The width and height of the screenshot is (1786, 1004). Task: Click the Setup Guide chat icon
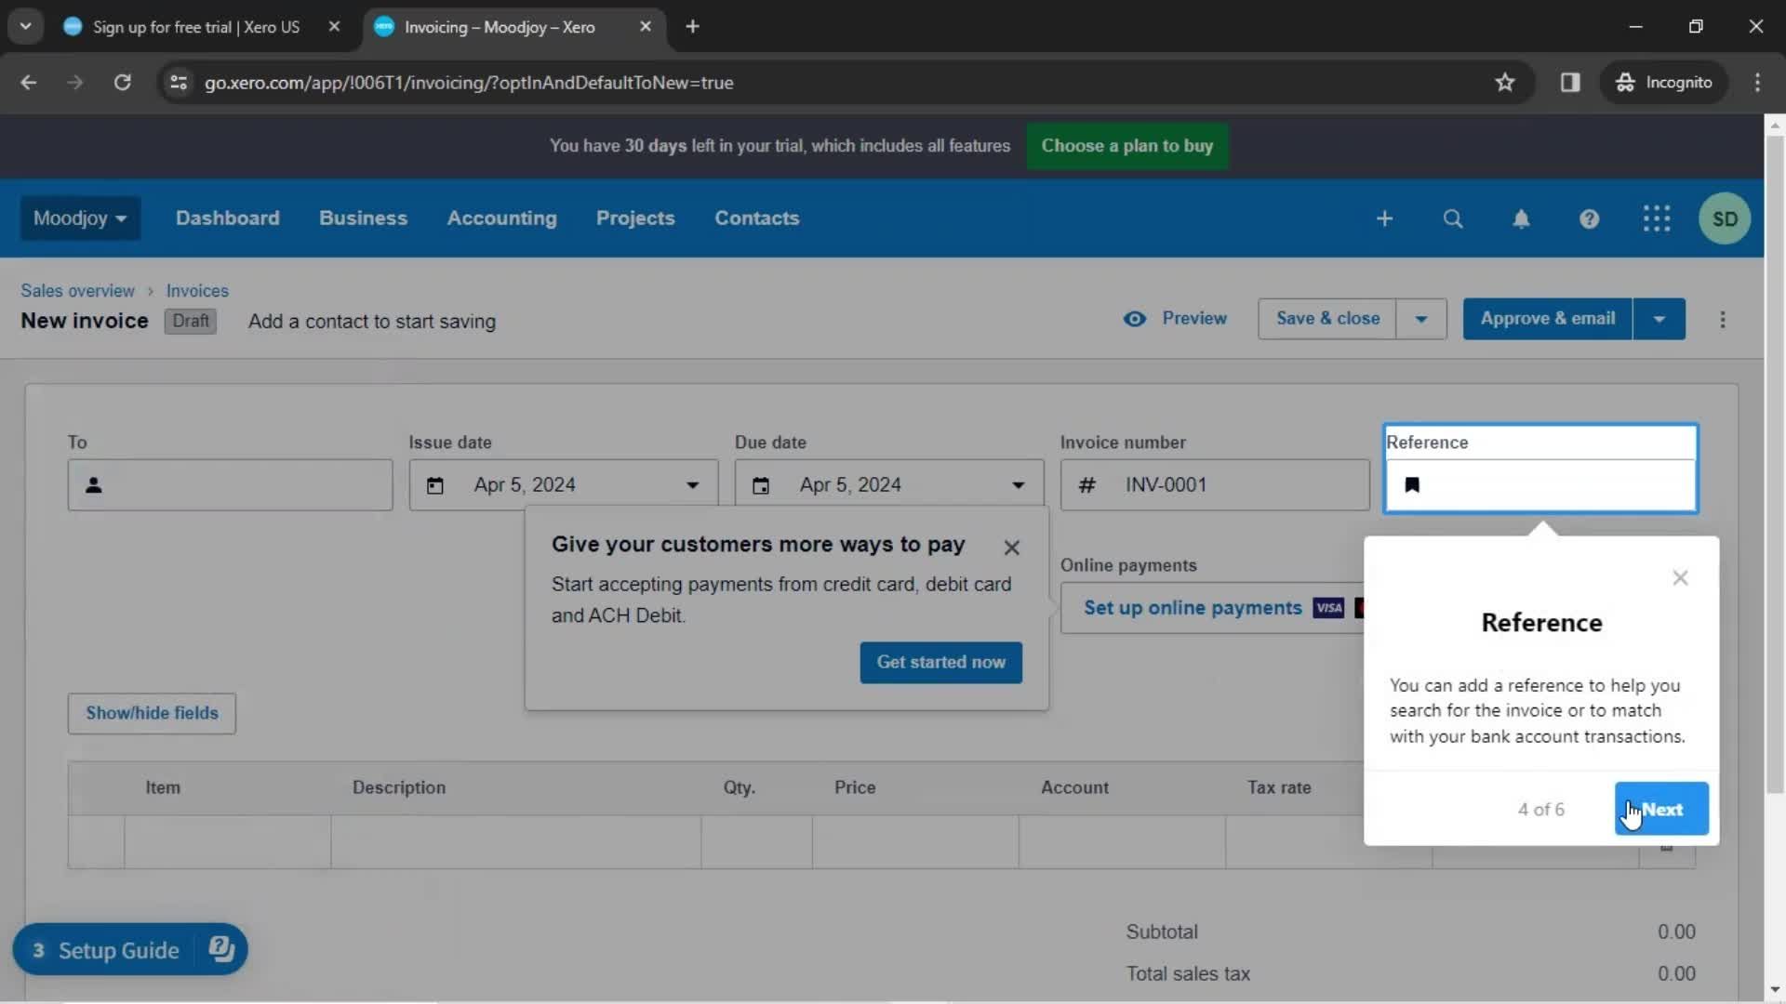pos(221,949)
